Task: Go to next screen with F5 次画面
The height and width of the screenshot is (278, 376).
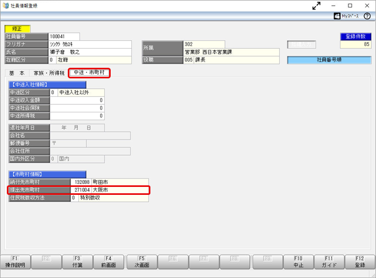Action: click(142, 262)
